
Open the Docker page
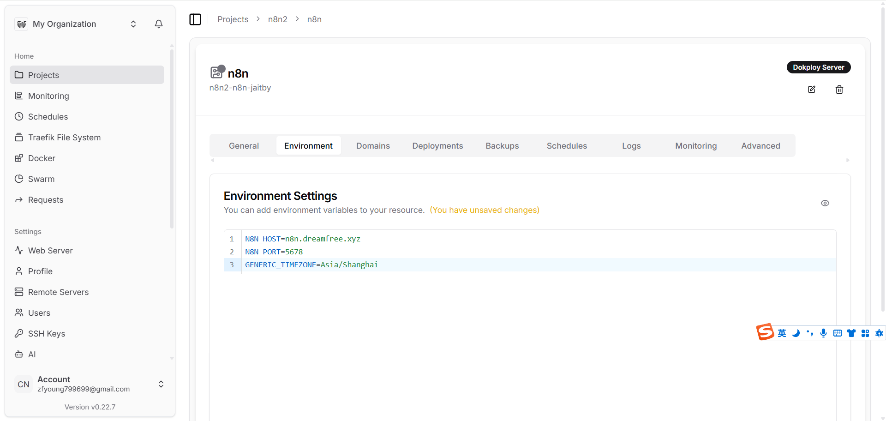87,158
